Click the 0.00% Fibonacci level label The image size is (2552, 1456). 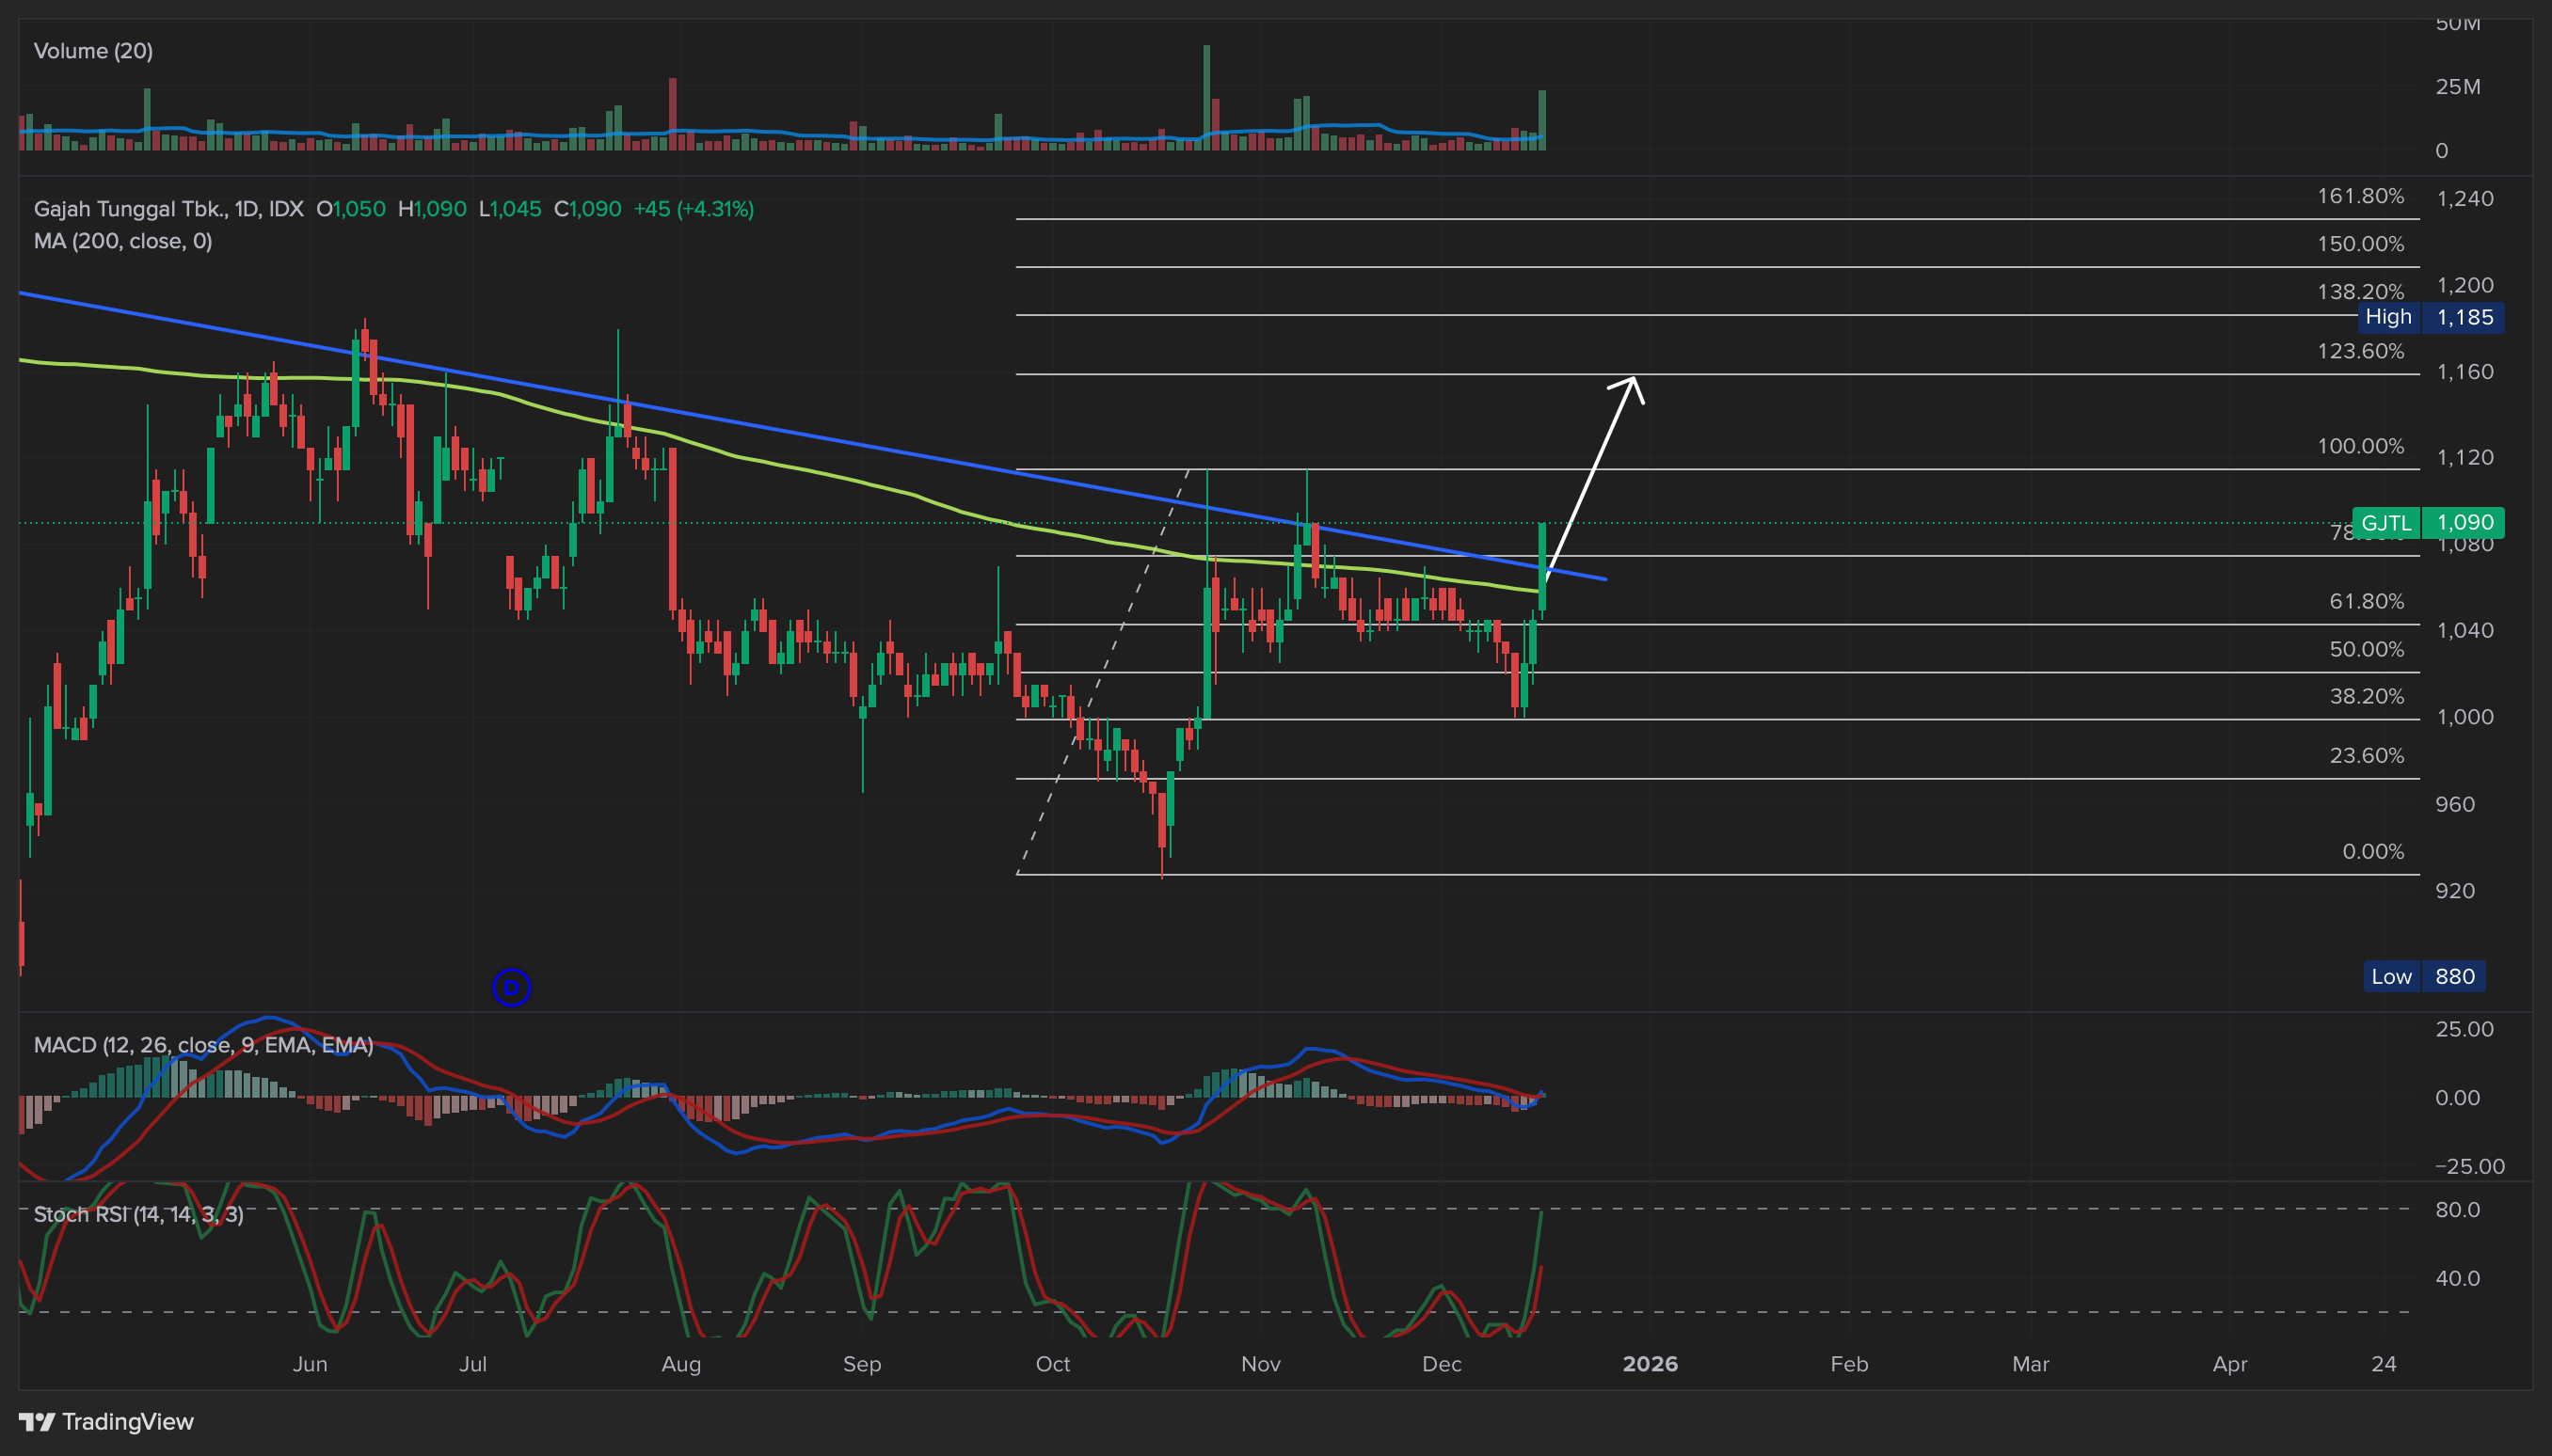tap(2372, 851)
